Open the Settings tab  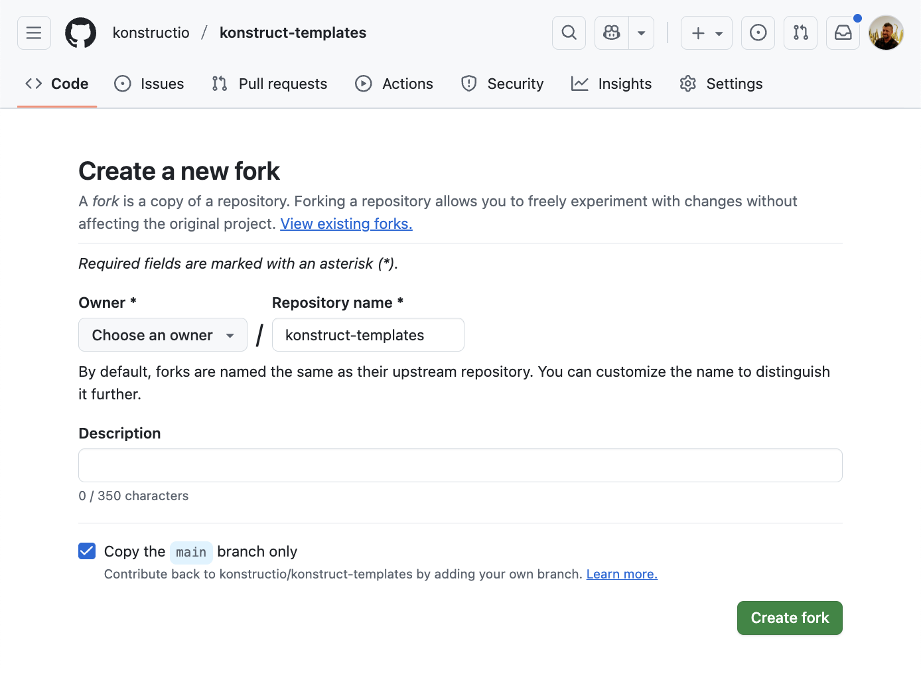pyautogui.click(x=721, y=84)
